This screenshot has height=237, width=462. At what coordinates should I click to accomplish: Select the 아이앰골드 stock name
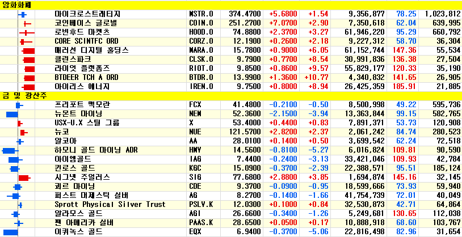[73, 159]
